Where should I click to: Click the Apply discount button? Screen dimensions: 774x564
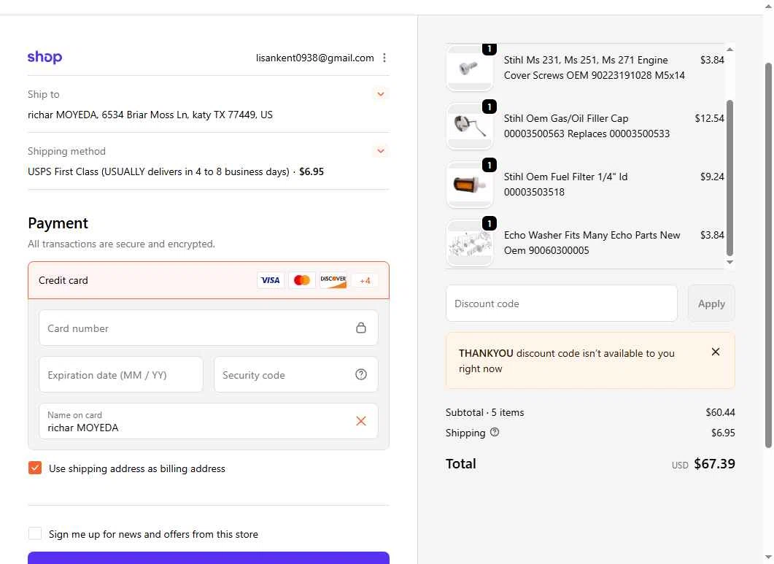point(711,304)
